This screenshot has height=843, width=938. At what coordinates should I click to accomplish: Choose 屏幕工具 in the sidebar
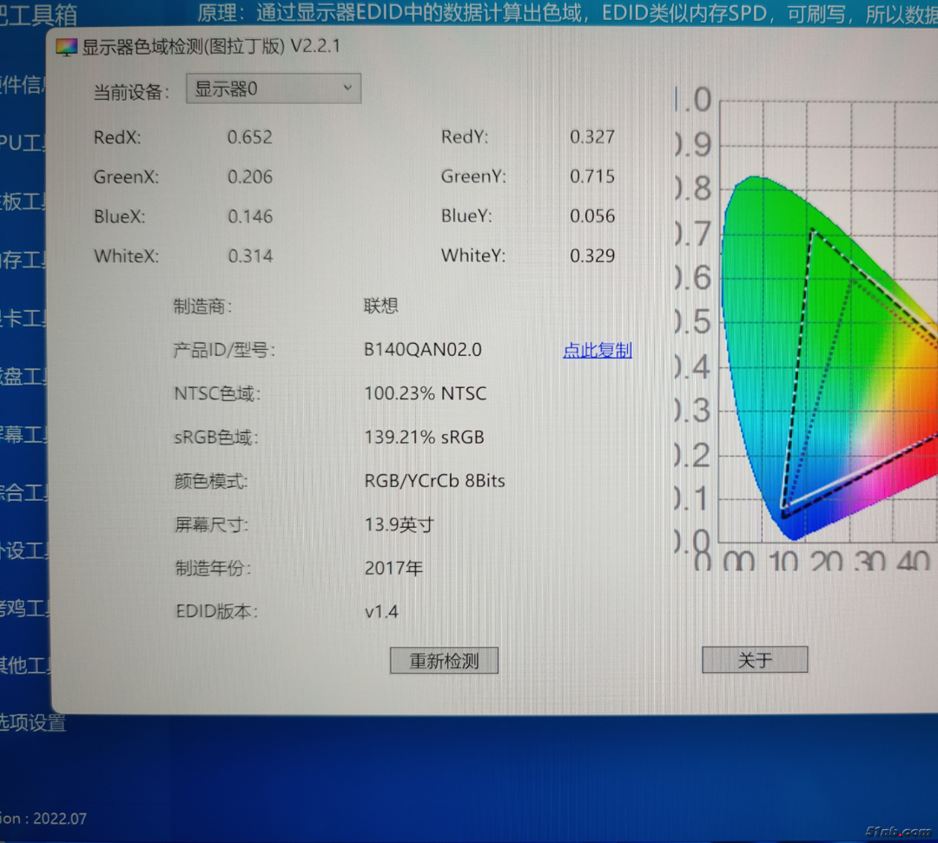click(23, 434)
